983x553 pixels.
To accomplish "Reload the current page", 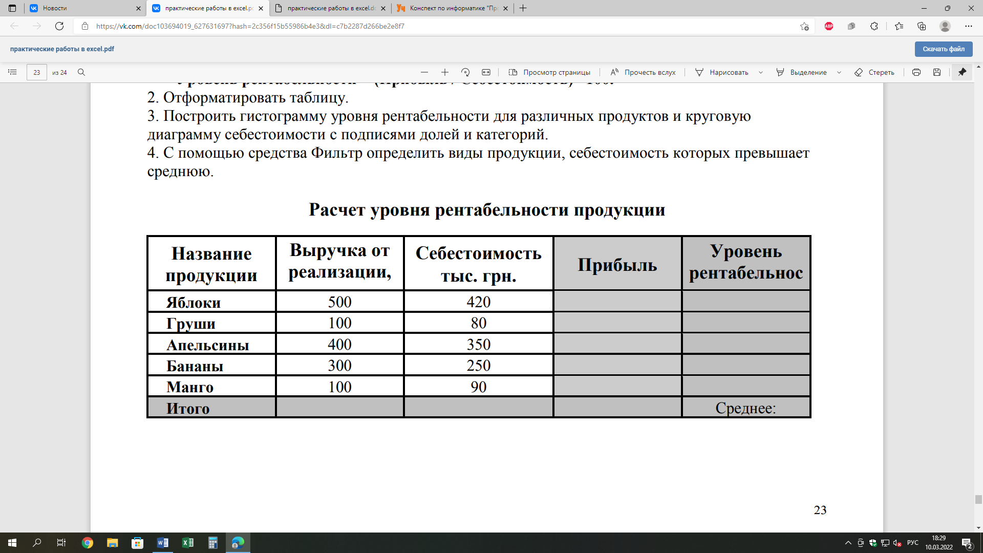I will click(59, 26).
